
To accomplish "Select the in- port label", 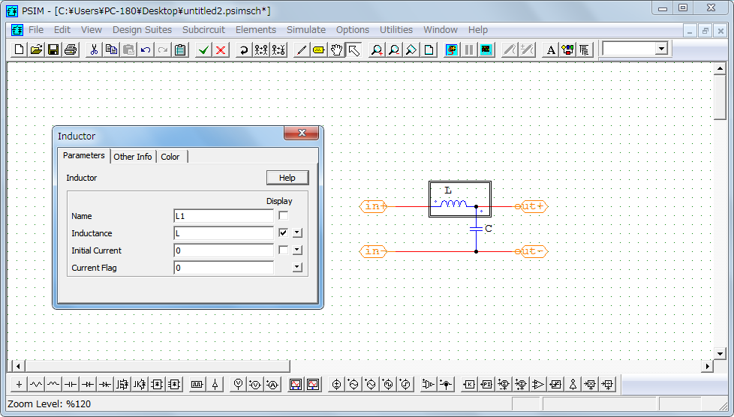I will coord(374,251).
